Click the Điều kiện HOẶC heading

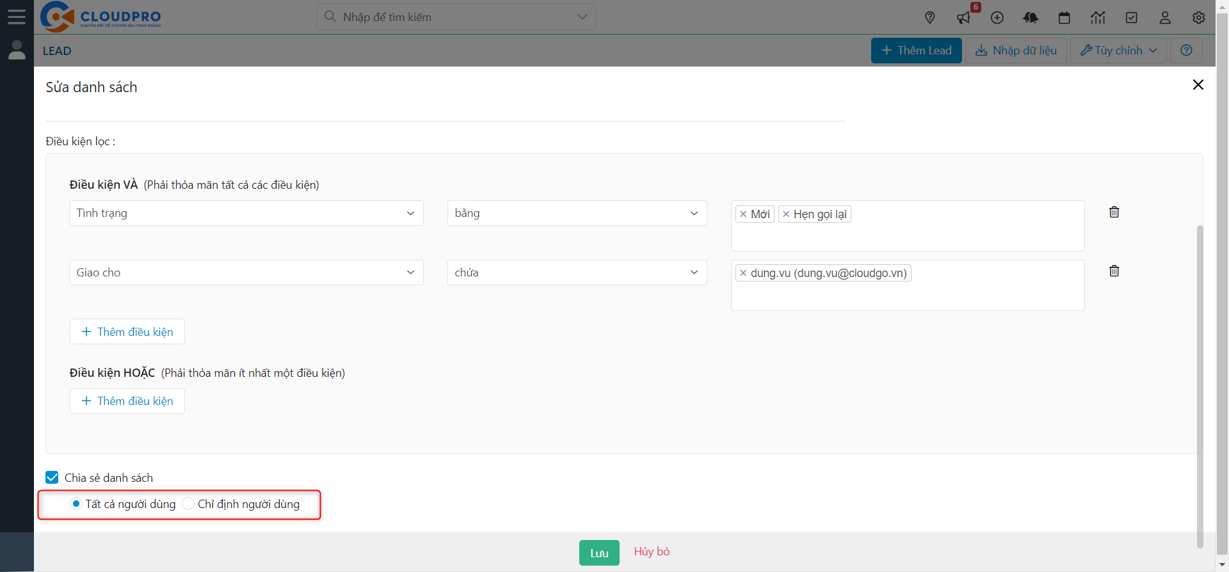[112, 372]
